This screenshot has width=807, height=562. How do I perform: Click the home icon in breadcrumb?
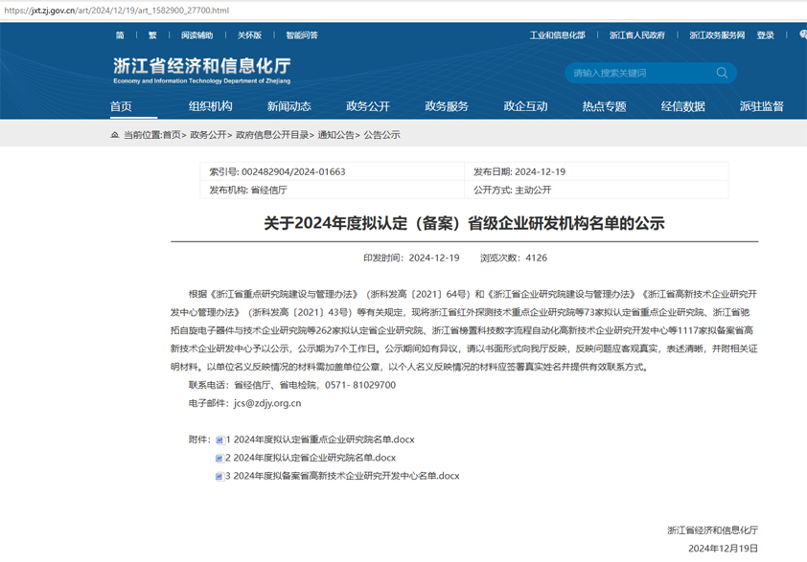coord(115,135)
